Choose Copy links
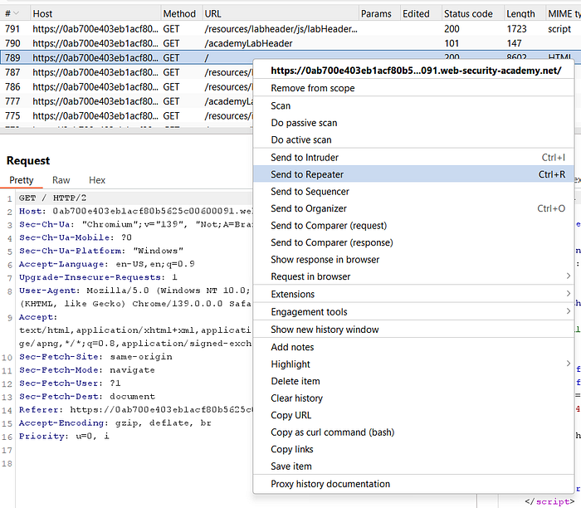 click(413, 449)
